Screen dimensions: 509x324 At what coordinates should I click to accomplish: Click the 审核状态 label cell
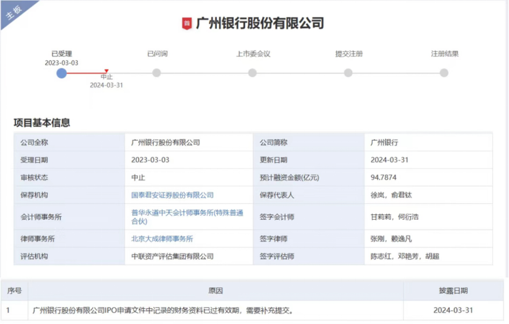pos(69,177)
